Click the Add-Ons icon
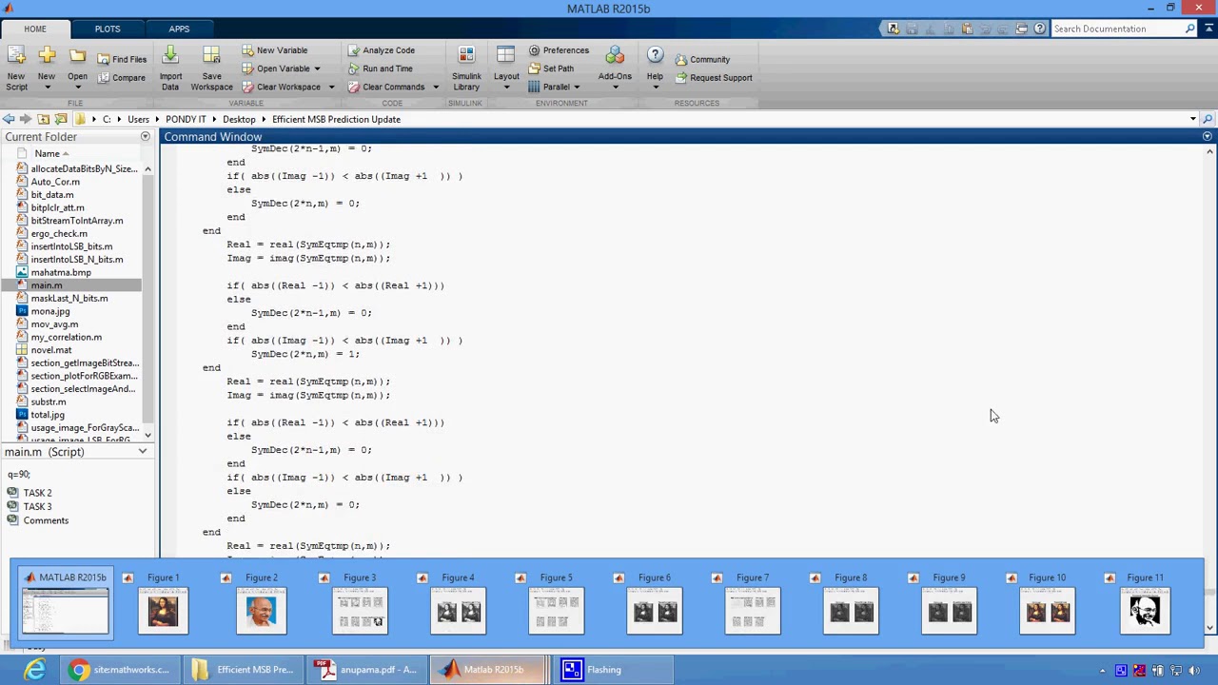The height and width of the screenshot is (685, 1218). [x=615, y=57]
